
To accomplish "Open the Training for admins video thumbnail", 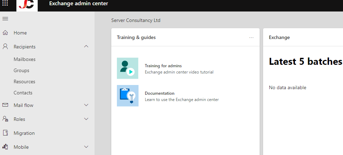I will click(x=127, y=68).
